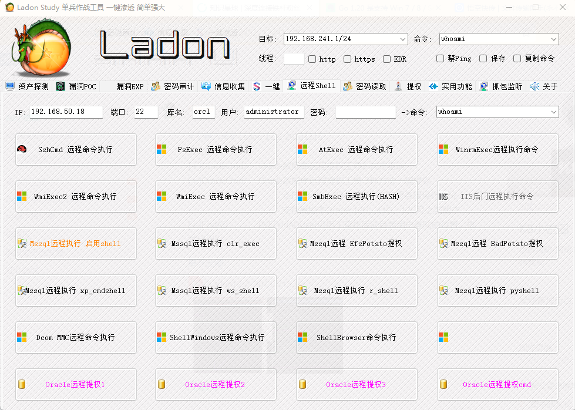575x410 pixels.
Task: Enable the http checkbox
Action: click(x=312, y=59)
